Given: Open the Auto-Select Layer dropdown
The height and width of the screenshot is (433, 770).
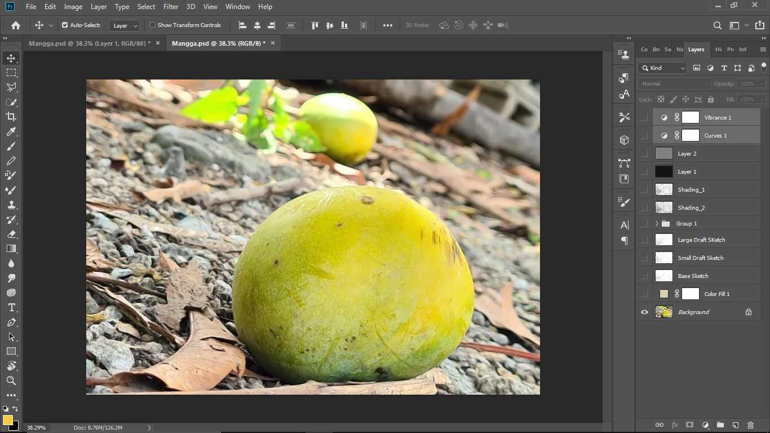Looking at the screenshot, I should (125, 25).
